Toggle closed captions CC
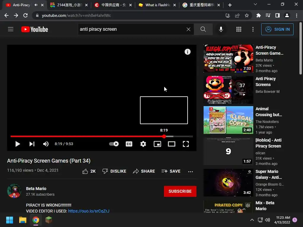This screenshot has height=227, width=303. point(129,144)
